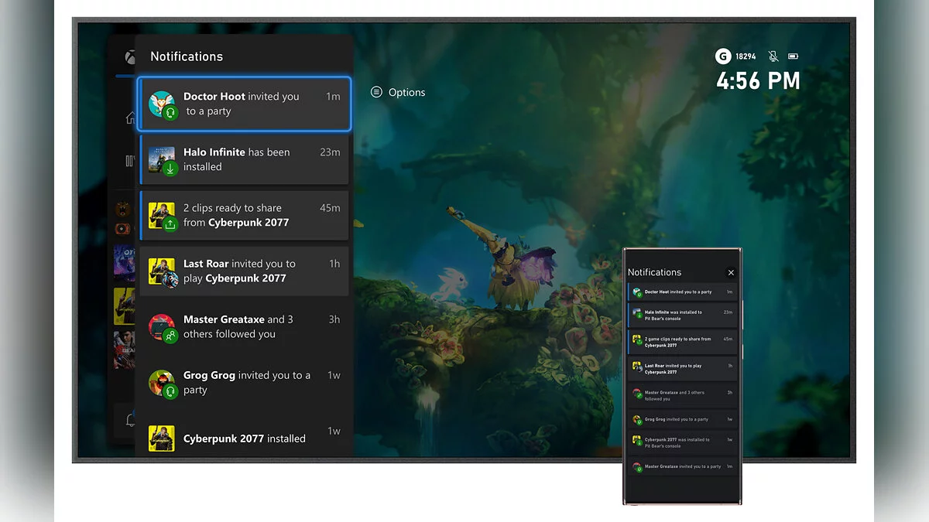This screenshot has height=522, width=929.
Task: Click the 'Notifications' heading on the phone screen
Action: click(654, 272)
